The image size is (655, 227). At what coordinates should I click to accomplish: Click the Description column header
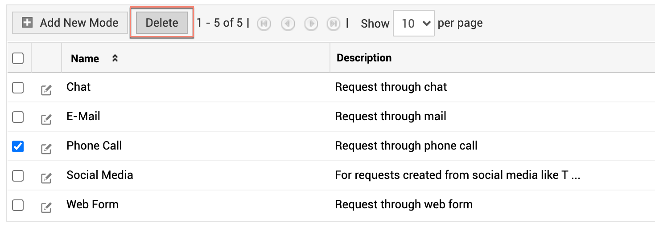[364, 58]
